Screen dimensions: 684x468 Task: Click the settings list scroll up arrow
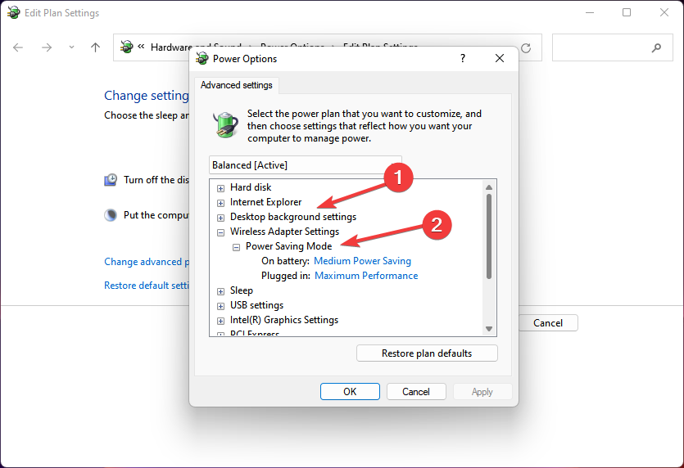click(489, 187)
